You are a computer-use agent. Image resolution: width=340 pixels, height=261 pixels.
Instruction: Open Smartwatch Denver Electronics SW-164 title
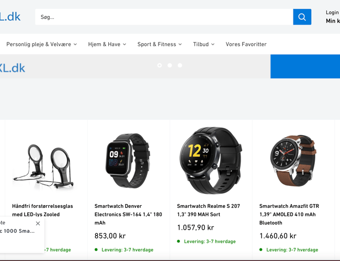[128, 214]
